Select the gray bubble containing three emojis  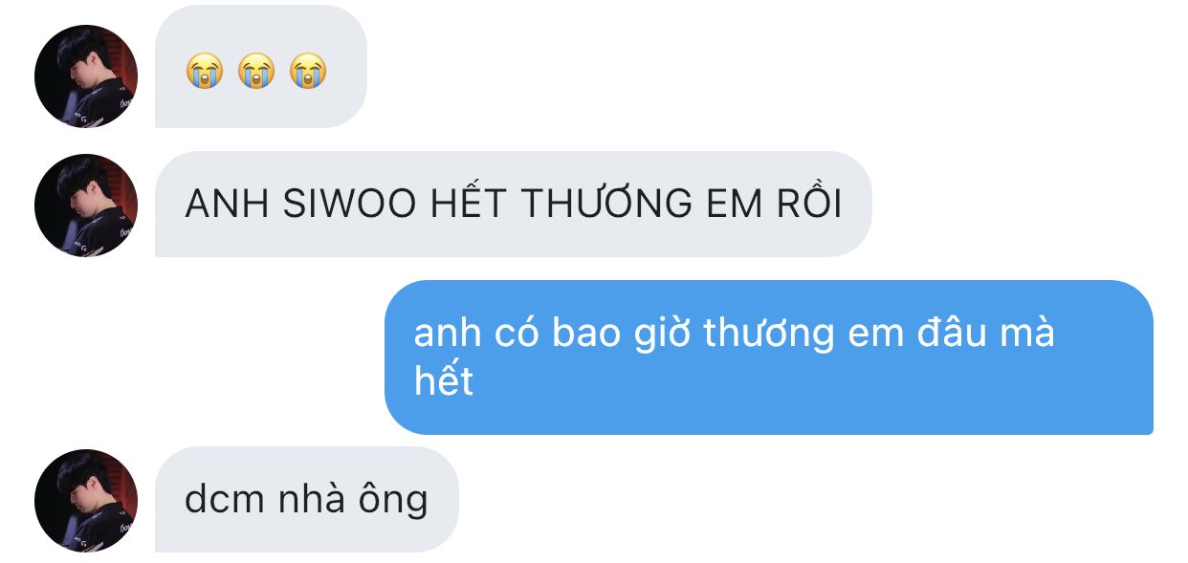pyautogui.click(x=261, y=66)
